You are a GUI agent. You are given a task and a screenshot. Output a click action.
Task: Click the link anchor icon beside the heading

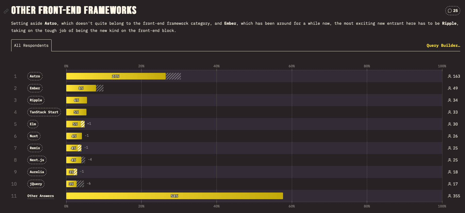(6, 11)
